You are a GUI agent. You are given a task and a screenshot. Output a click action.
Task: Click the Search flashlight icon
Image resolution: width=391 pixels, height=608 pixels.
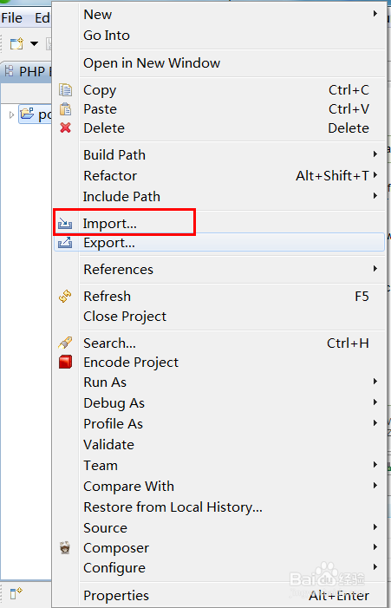pos(65,343)
